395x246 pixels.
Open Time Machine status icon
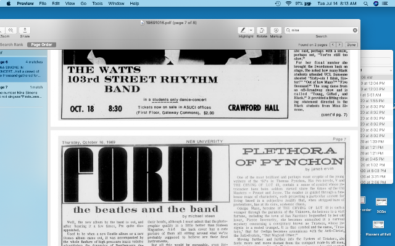pyautogui.click(x=278, y=4)
